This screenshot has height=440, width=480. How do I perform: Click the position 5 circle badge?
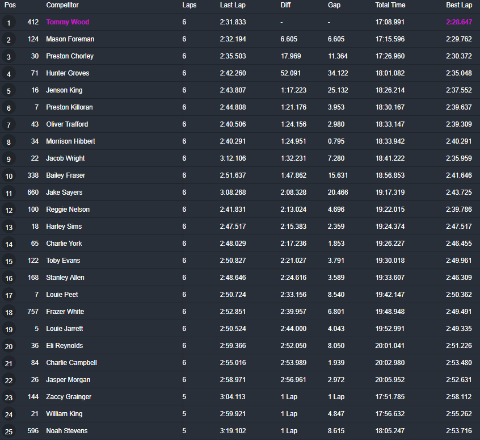[9, 91]
